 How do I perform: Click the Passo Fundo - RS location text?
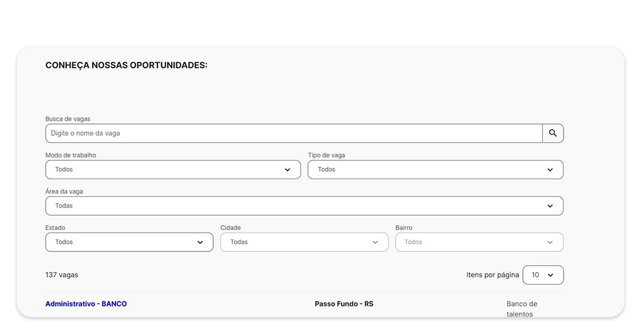pos(344,304)
